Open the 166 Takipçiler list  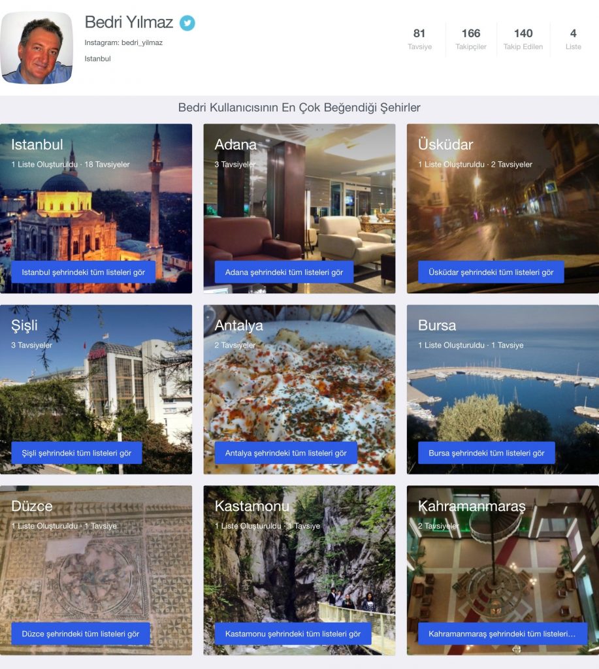click(470, 39)
